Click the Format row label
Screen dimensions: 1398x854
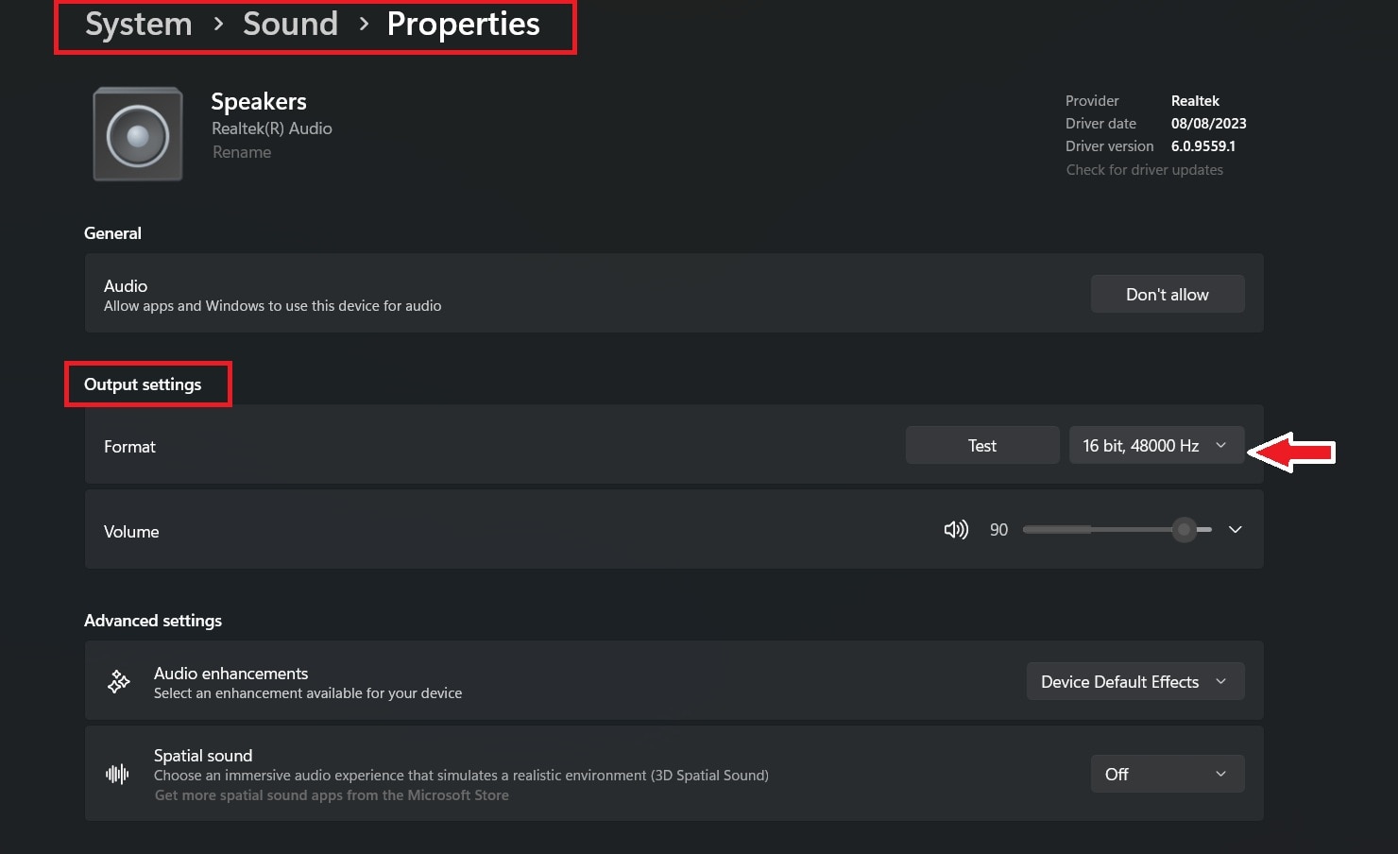pos(129,446)
